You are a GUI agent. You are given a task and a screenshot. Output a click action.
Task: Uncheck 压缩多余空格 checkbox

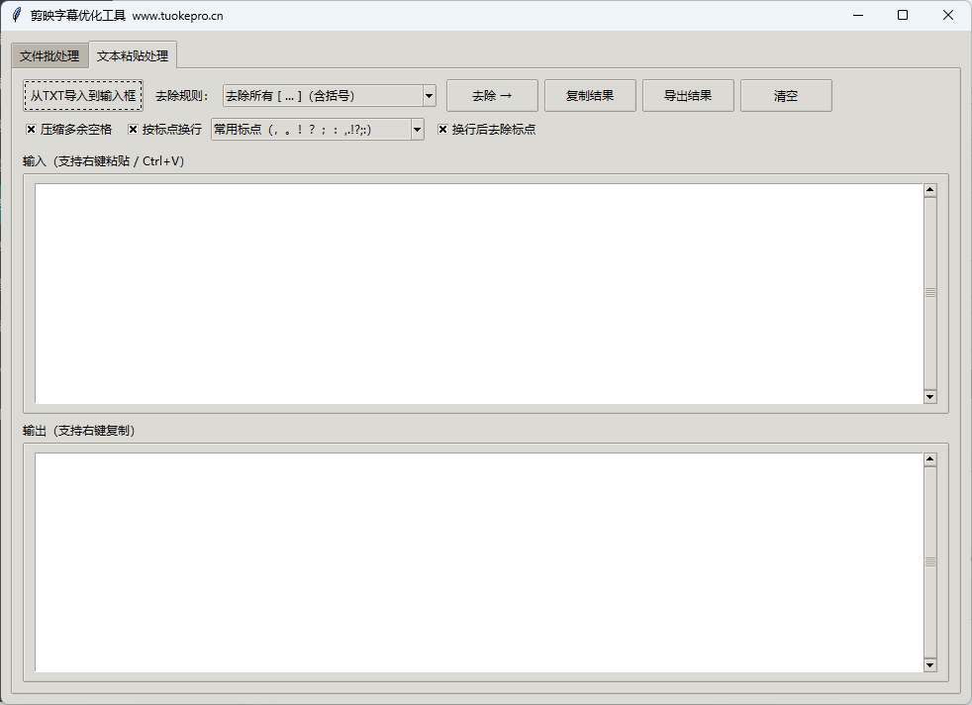(x=31, y=130)
